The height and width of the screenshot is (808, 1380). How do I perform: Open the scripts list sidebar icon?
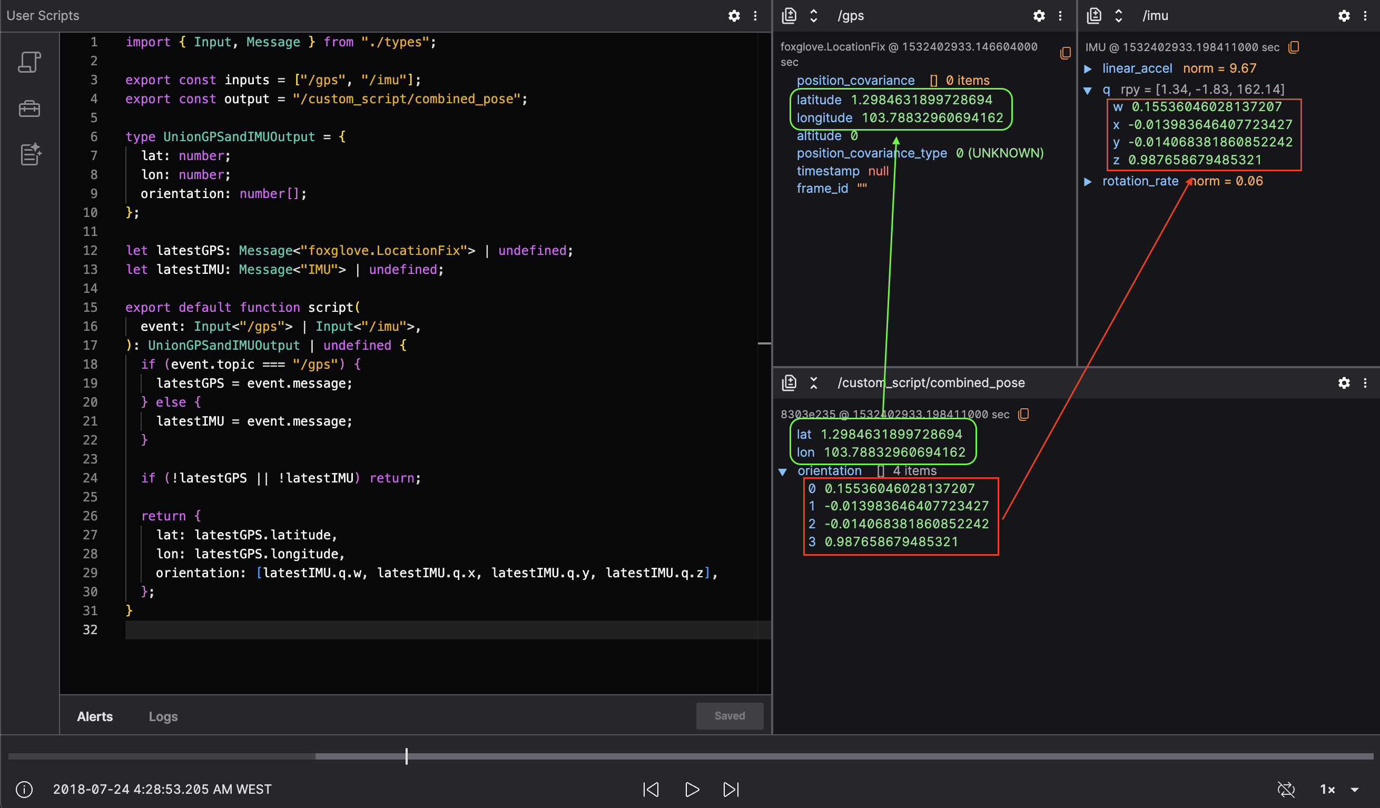(x=29, y=62)
